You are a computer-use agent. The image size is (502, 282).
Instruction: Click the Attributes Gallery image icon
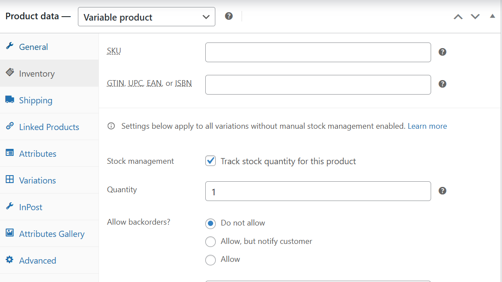(10, 233)
